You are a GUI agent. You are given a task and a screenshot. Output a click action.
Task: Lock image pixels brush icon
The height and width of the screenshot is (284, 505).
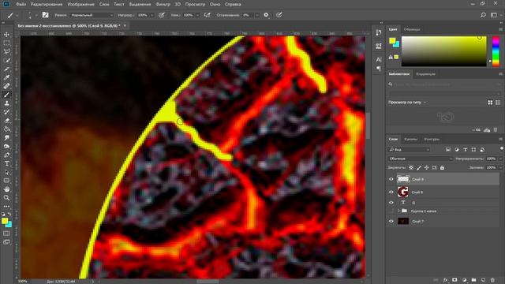419,168
